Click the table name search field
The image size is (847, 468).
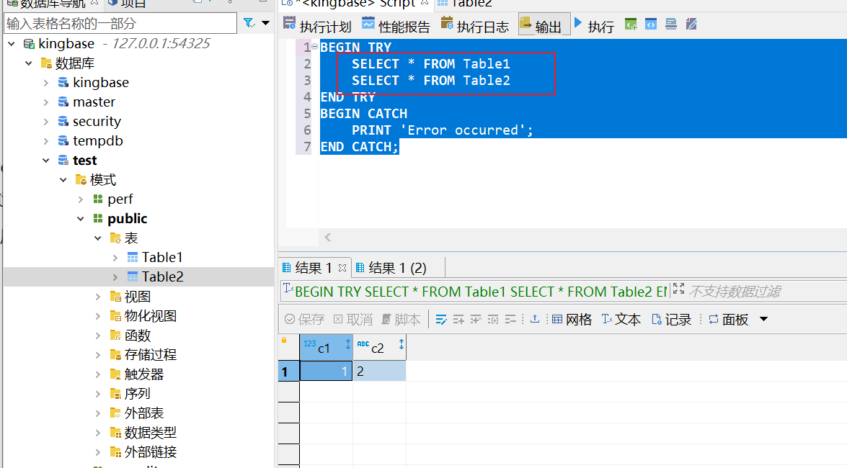[x=120, y=24]
